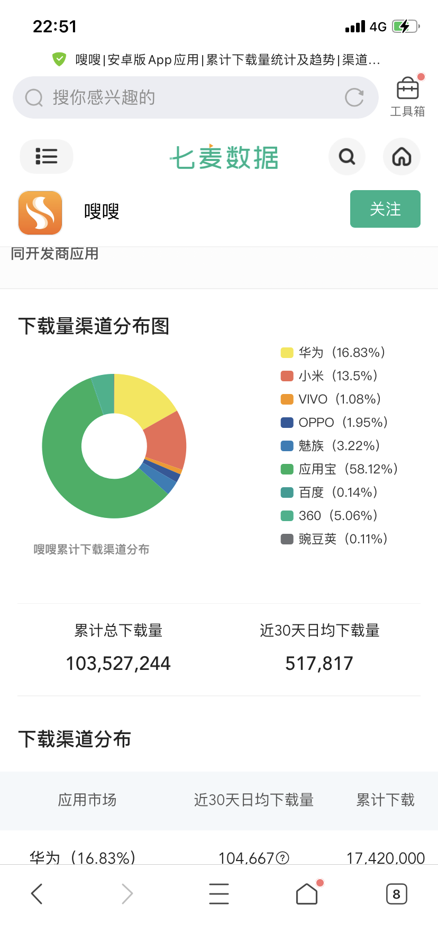Open the hamburger list menu button

point(47,156)
